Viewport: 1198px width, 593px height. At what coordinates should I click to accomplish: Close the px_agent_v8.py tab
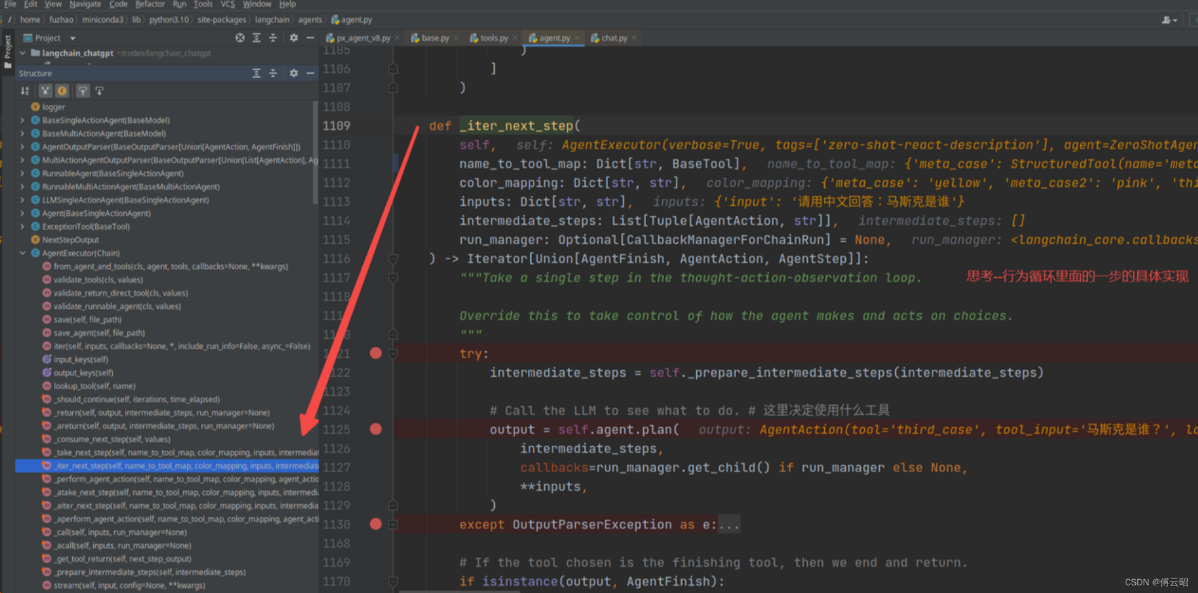397,38
